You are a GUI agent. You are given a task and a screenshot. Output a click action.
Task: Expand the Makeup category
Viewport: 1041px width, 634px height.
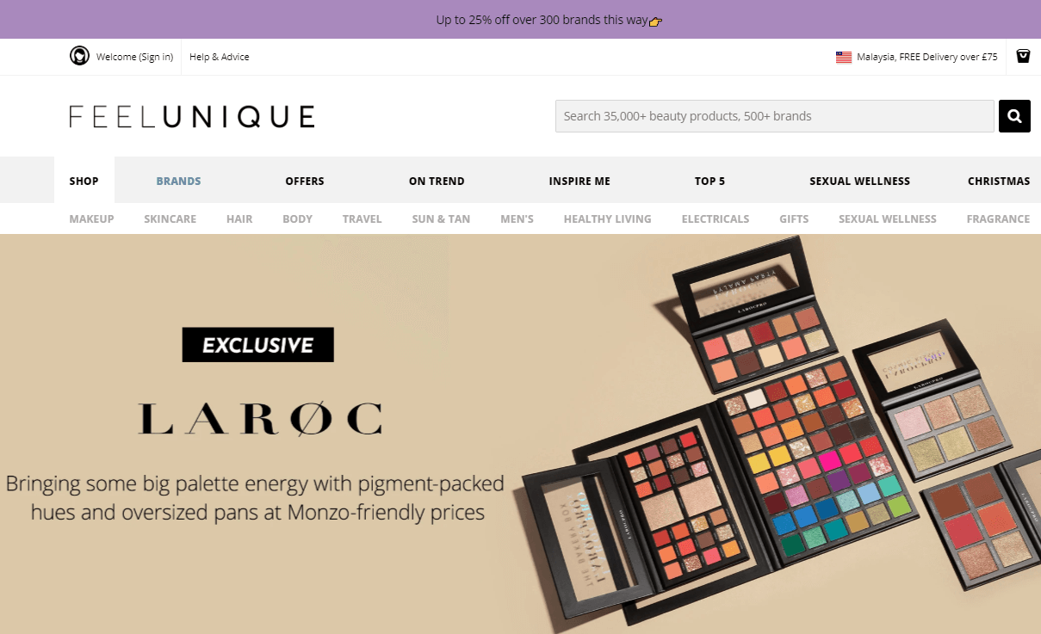(x=91, y=219)
